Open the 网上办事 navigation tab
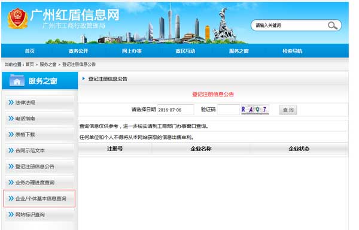The width and height of the screenshot is (359, 230). [x=132, y=51]
